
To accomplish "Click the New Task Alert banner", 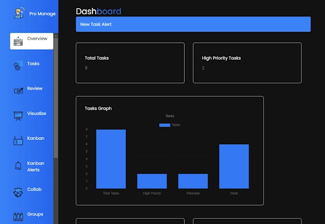I will [x=193, y=24].
